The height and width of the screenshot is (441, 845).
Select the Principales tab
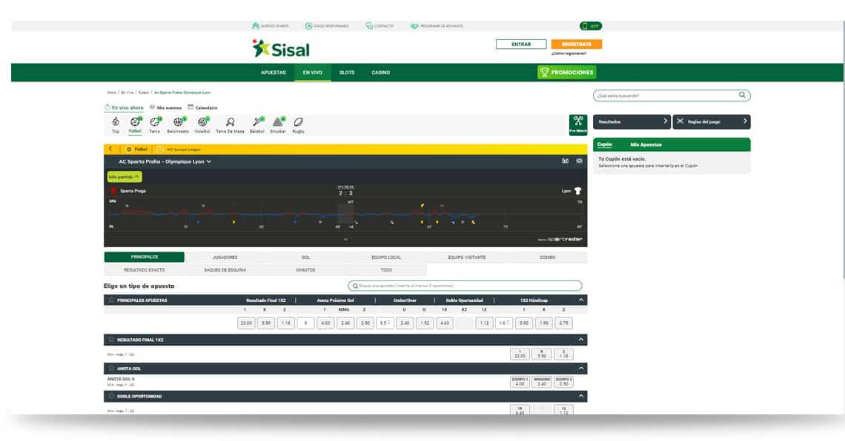[145, 257]
